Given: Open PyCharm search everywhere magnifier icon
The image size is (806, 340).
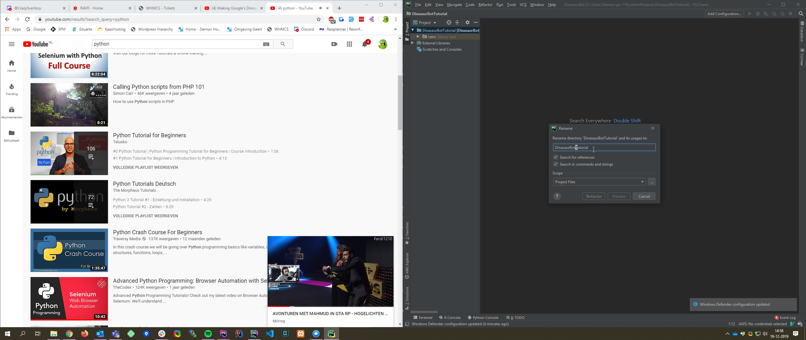Looking at the screenshot, I should click(x=801, y=14).
